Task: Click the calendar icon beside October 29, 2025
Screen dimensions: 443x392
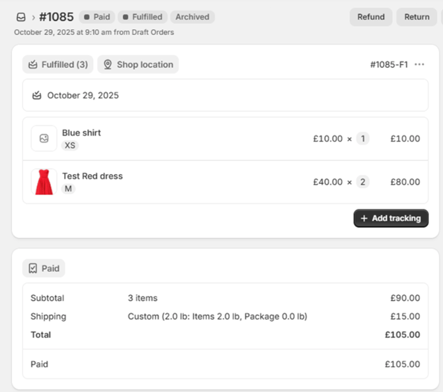Action: click(37, 96)
